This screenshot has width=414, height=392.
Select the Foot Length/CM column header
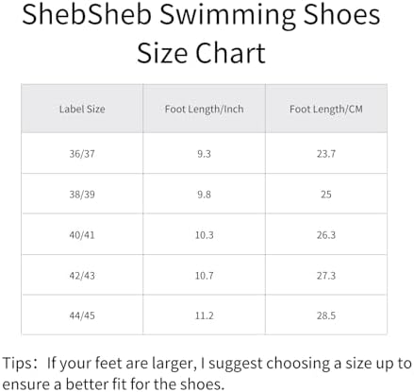pos(326,109)
